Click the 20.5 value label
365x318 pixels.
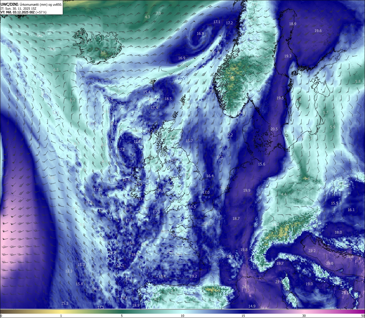tap(274, 129)
